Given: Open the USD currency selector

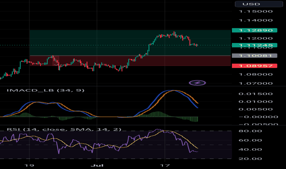Looking at the screenshot, I should coord(259,4).
